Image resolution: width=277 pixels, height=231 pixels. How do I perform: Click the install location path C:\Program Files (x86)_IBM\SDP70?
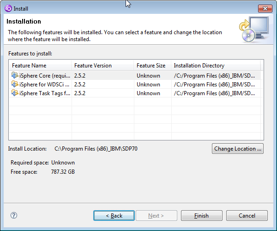pos(96,149)
